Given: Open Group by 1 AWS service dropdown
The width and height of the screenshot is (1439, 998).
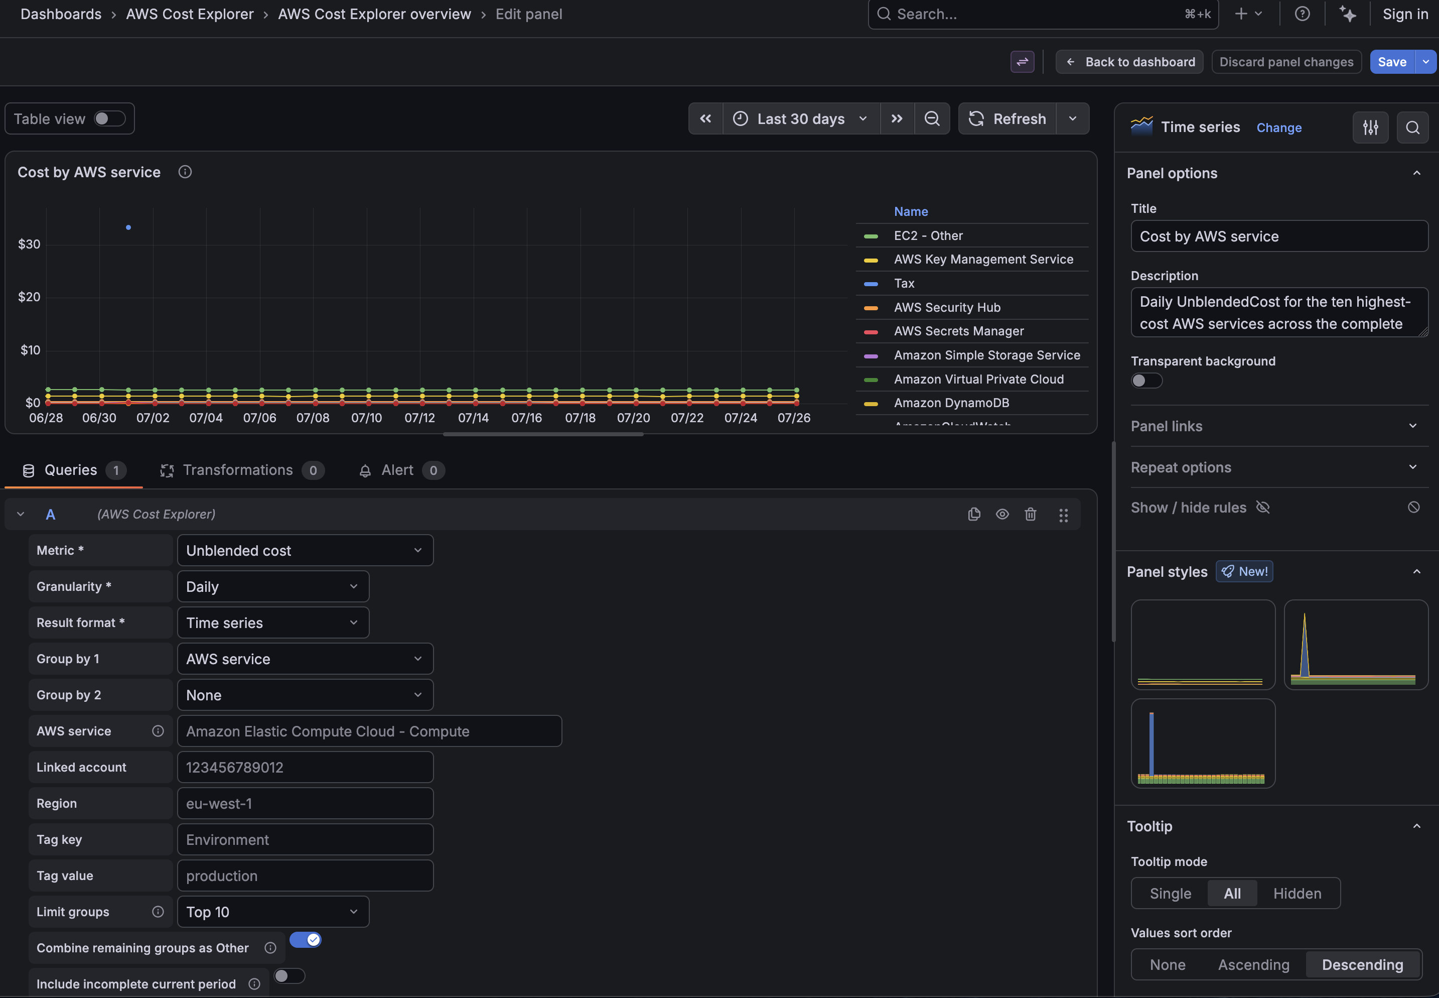Looking at the screenshot, I should point(305,659).
